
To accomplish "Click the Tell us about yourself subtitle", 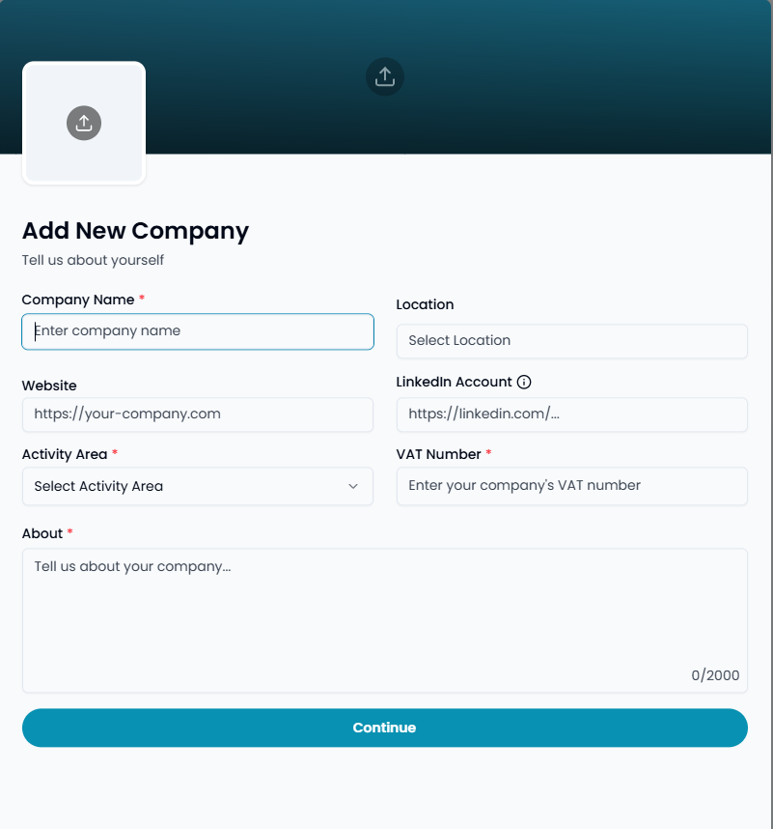I will pos(92,260).
